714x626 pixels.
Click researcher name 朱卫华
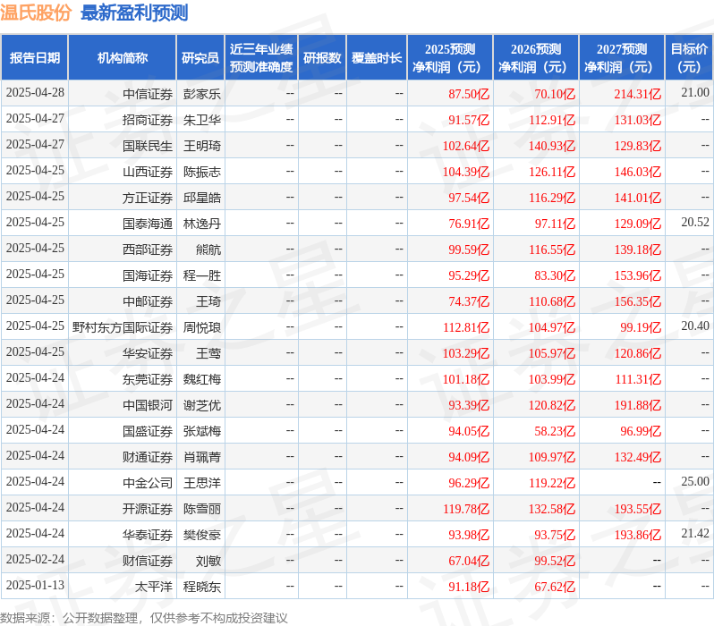[202, 120]
